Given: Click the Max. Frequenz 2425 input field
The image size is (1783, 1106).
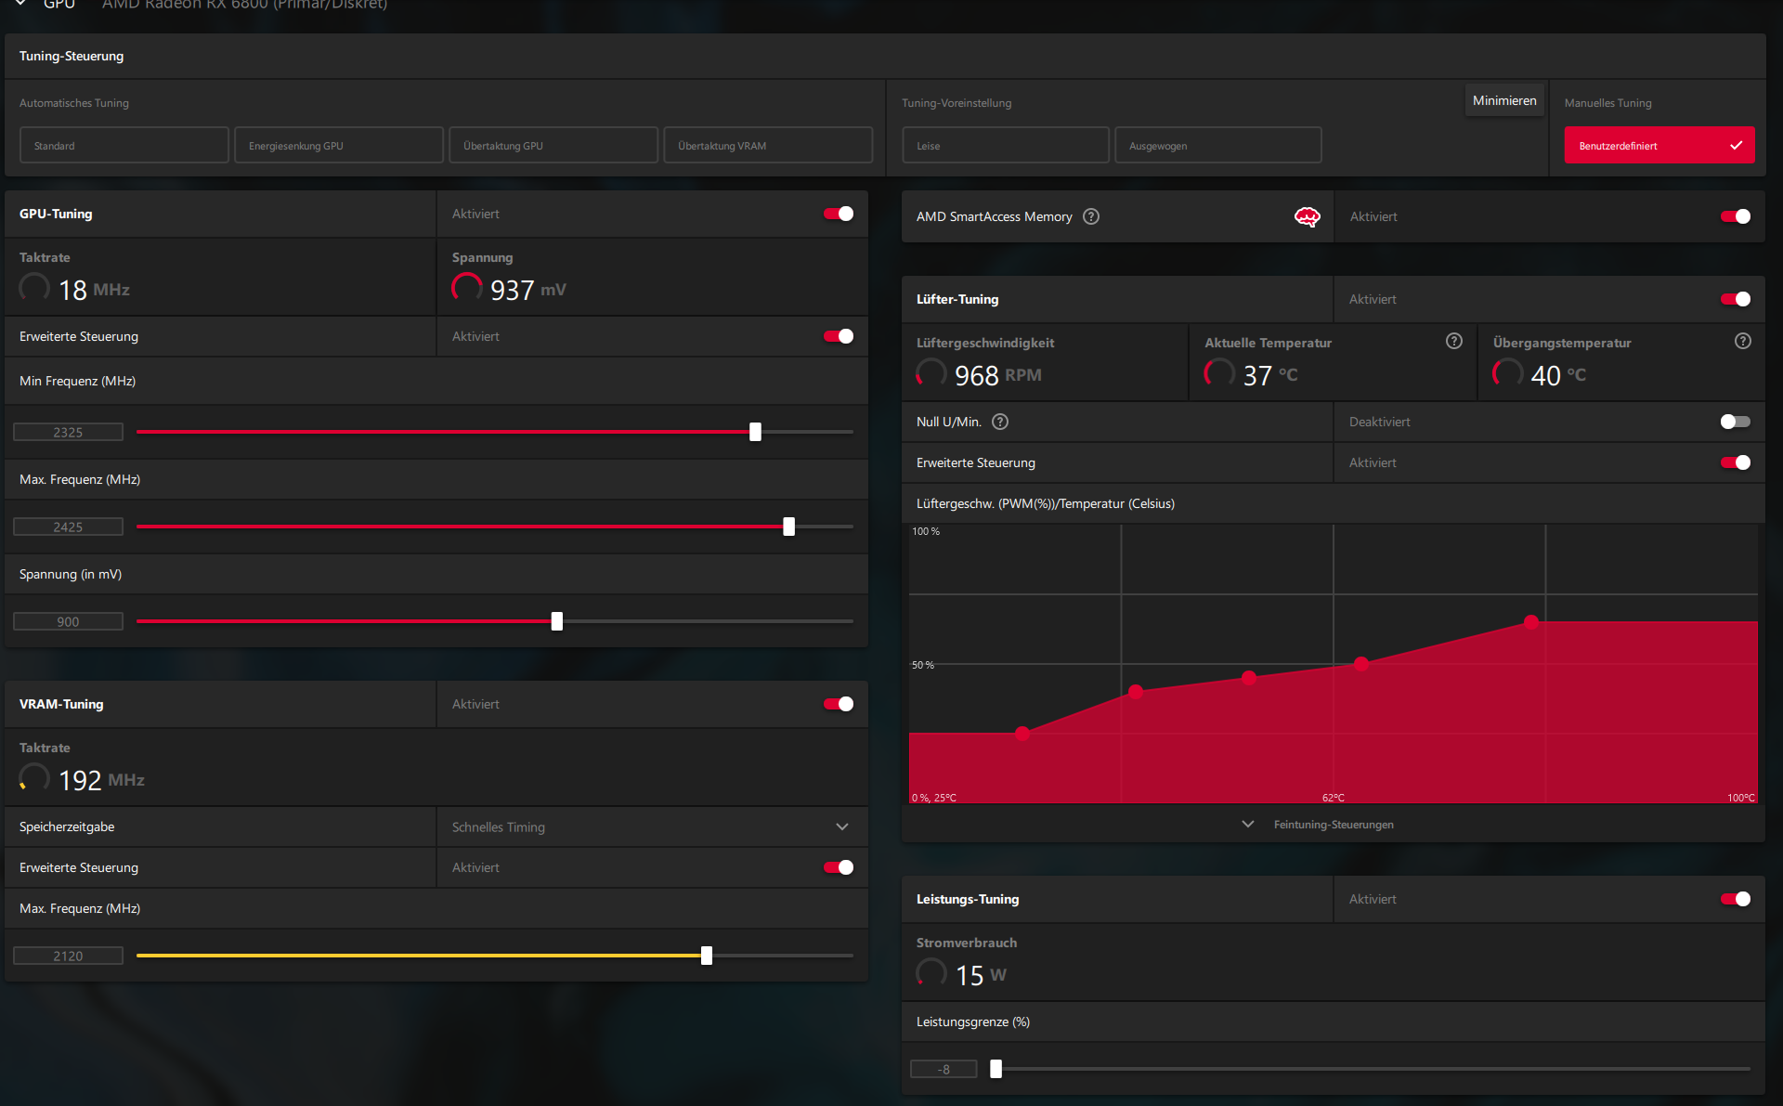Looking at the screenshot, I should point(68,527).
